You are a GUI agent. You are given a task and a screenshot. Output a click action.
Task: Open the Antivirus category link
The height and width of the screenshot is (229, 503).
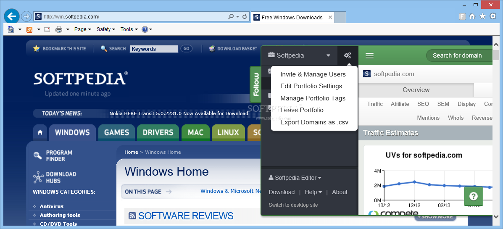coord(51,206)
